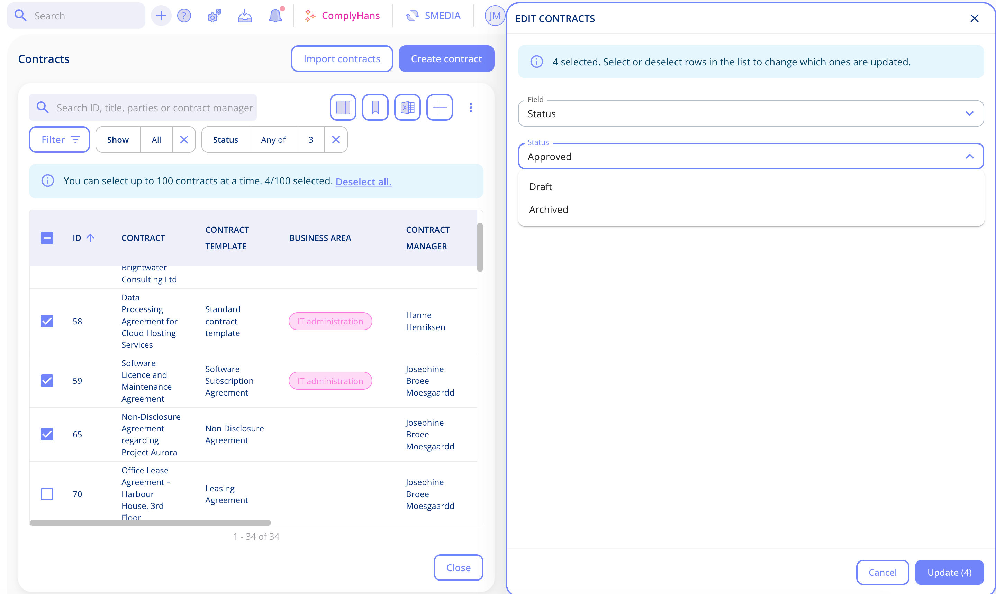Click the Close button below the table
Viewport: 996px width, 594px height.
(x=458, y=567)
